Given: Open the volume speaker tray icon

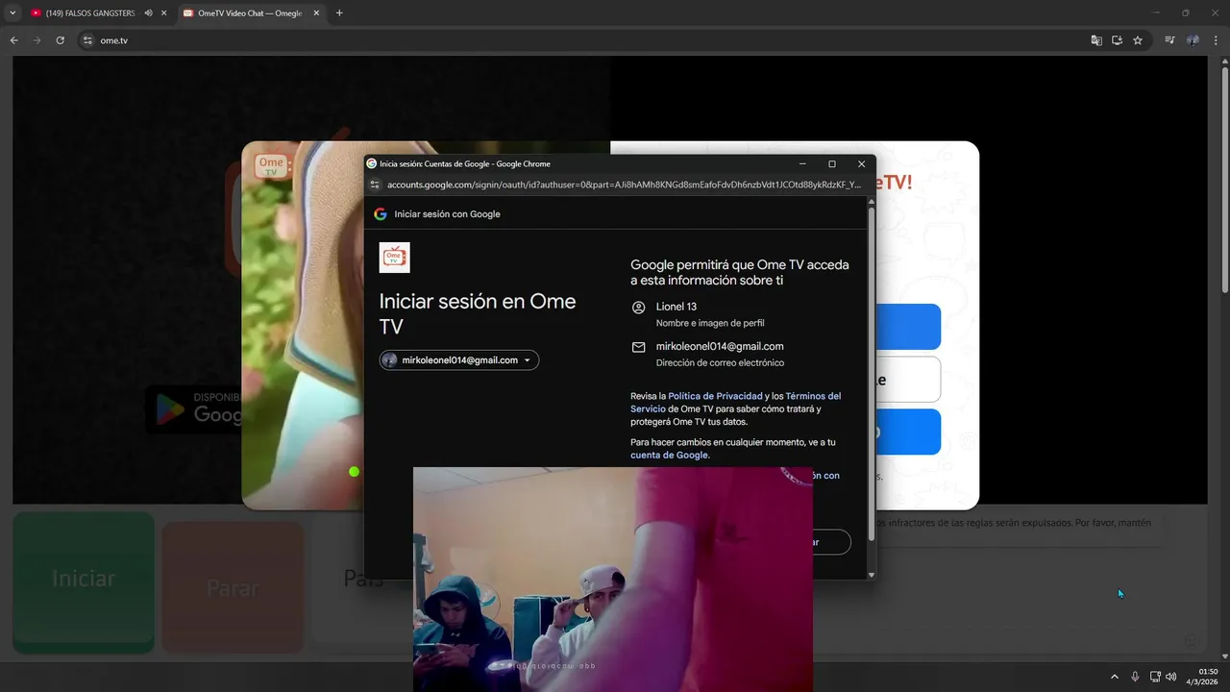Looking at the screenshot, I should [1171, 677].
